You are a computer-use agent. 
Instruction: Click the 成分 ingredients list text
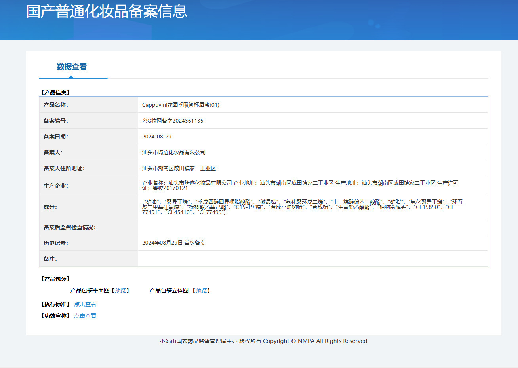coord(302,207)
